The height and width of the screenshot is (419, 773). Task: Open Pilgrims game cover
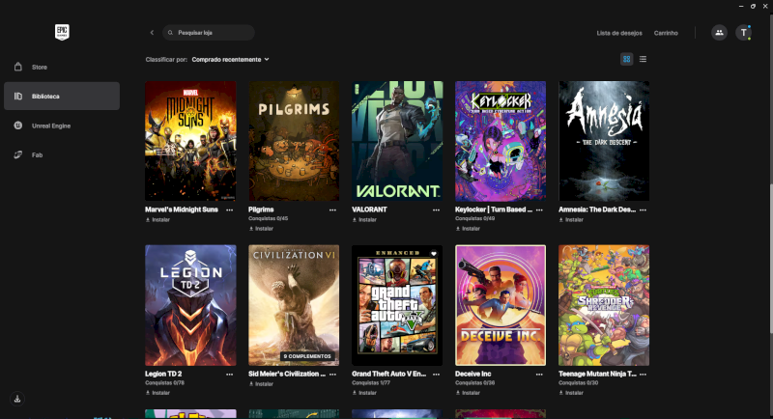pyautogui.click(x=294, y=141)
